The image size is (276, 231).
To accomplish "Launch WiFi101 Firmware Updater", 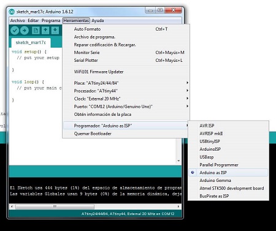I will point(126,72).
